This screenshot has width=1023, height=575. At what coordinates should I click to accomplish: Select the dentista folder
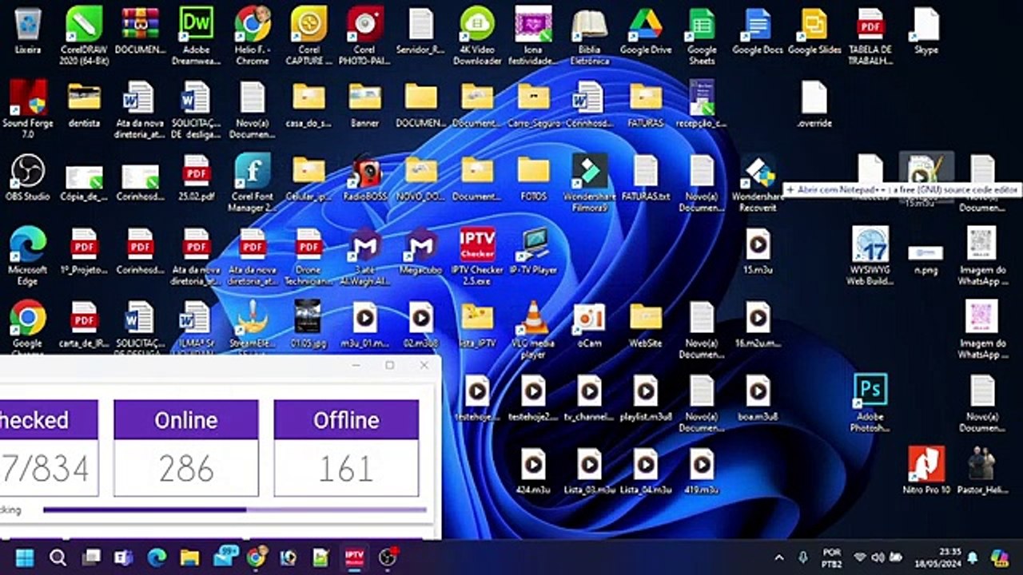[x=84, y=105]
